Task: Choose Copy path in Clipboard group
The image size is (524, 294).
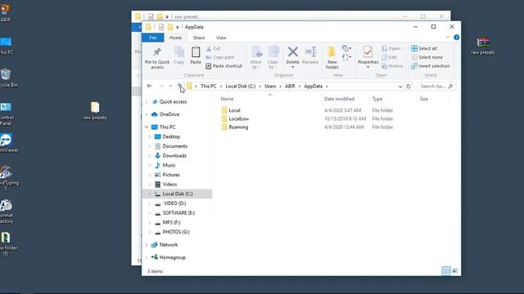Action: coord(220,57)
